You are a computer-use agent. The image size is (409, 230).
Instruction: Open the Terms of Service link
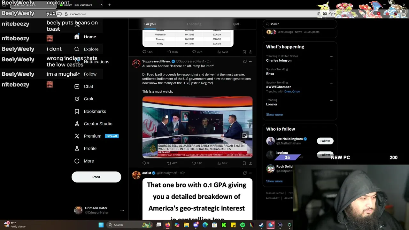(275, 193)
